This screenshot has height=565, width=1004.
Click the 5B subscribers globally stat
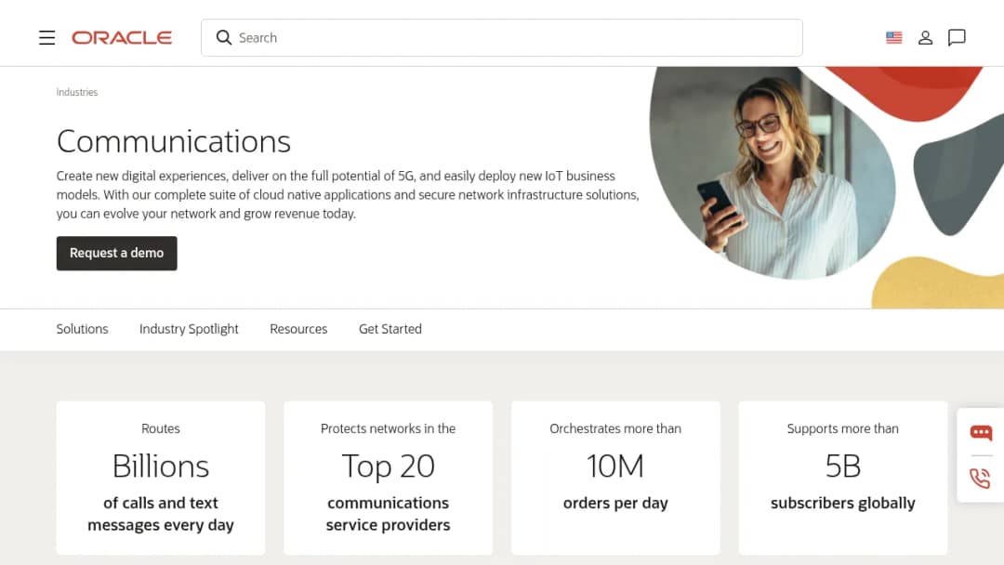(x=842, y=478)
